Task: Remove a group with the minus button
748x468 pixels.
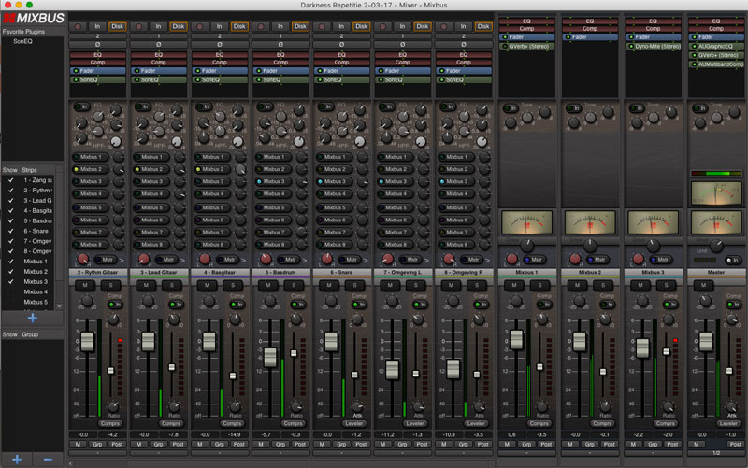Action: 48,460
